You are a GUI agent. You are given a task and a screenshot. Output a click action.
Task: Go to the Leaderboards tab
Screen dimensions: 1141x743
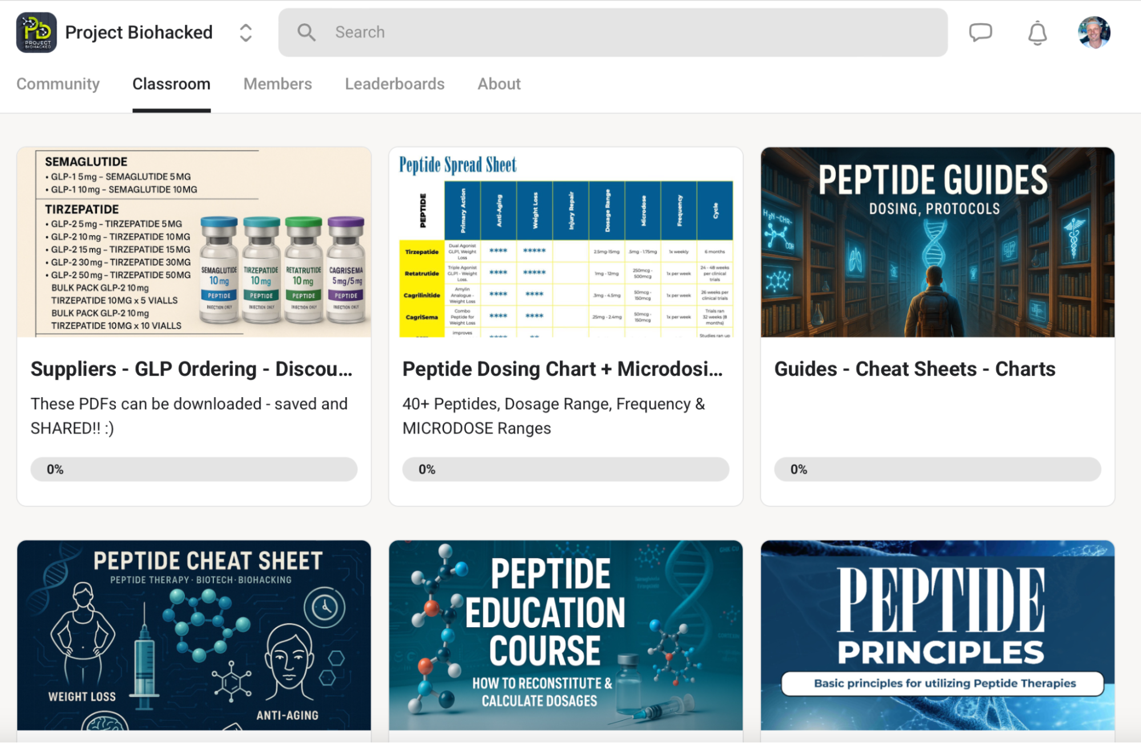point(394,84)
